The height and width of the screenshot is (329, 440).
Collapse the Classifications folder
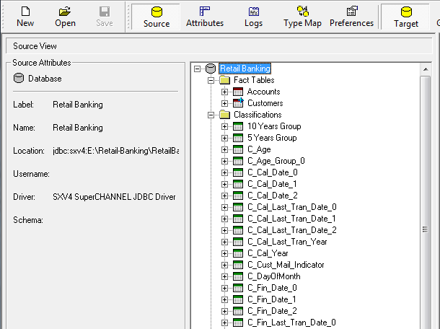coord(211,115)
